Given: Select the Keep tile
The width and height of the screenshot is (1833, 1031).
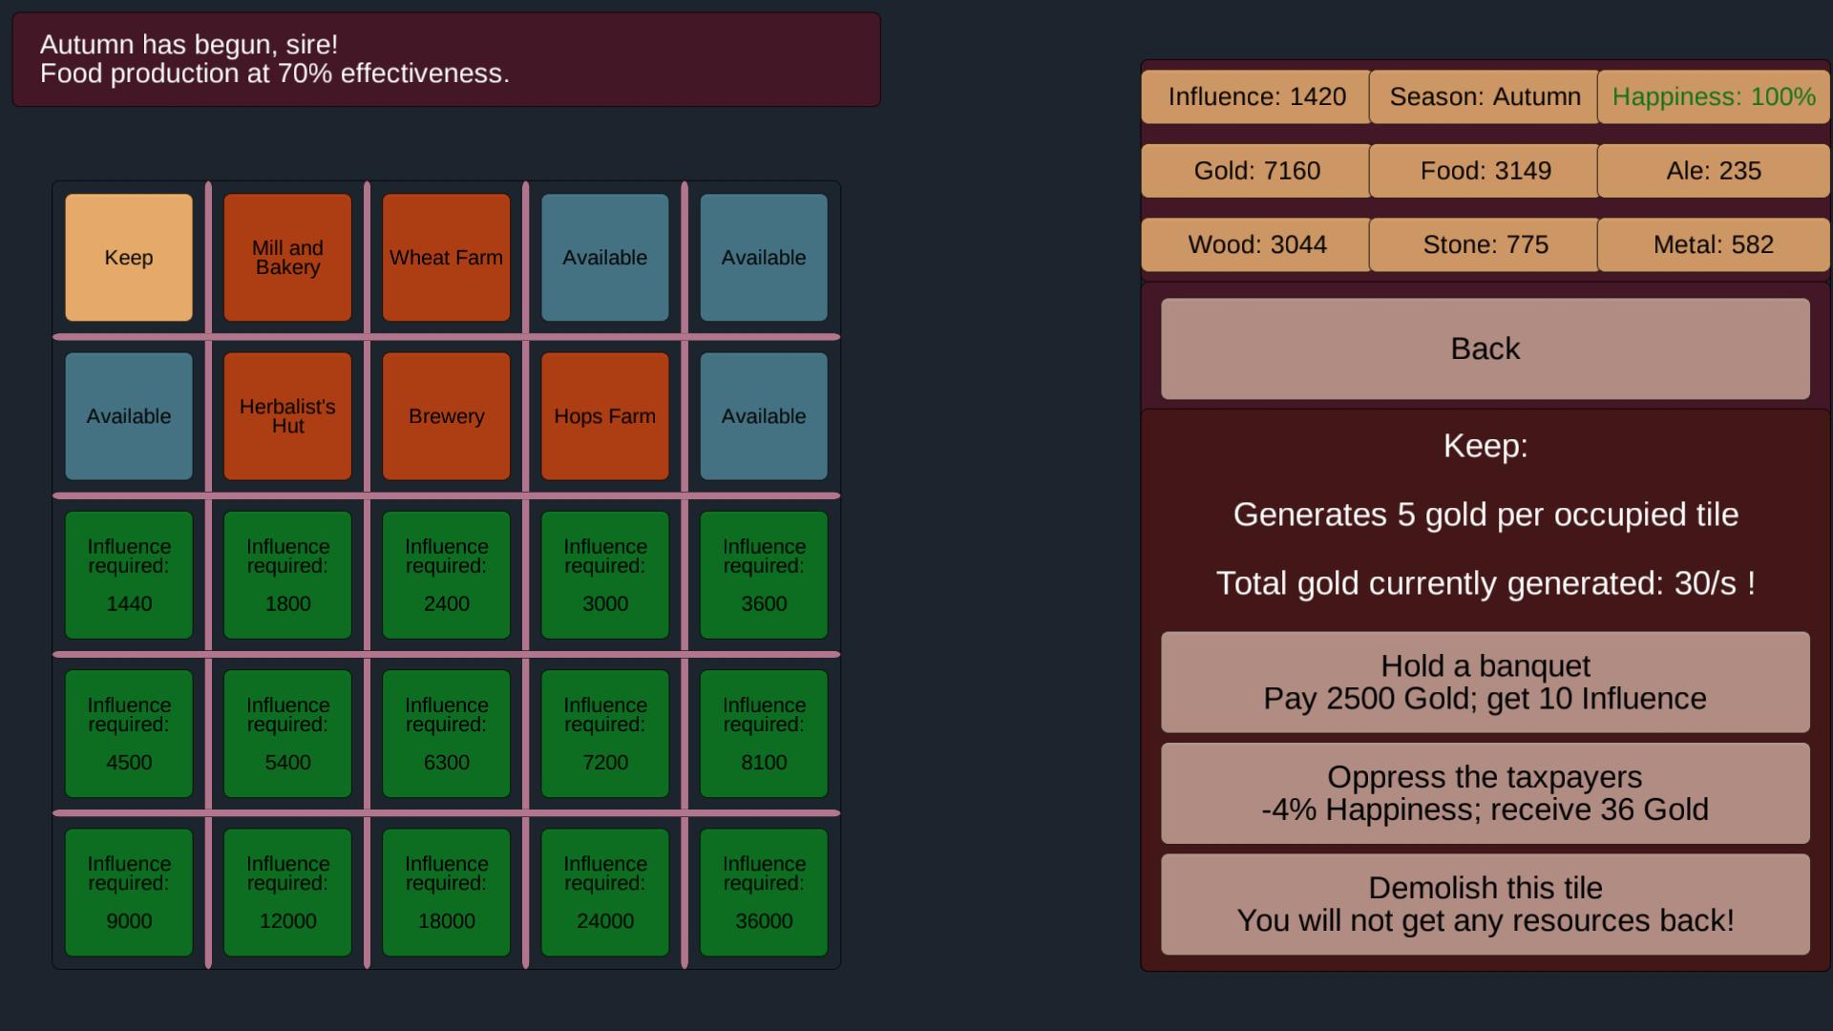Looking at the screenshot, I should (x=129, y=258).
